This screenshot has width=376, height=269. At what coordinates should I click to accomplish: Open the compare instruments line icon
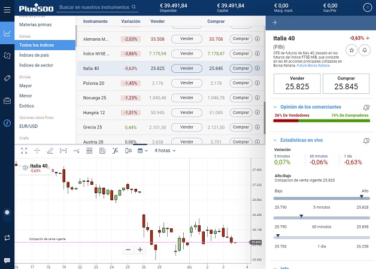(x=76, y=151)
